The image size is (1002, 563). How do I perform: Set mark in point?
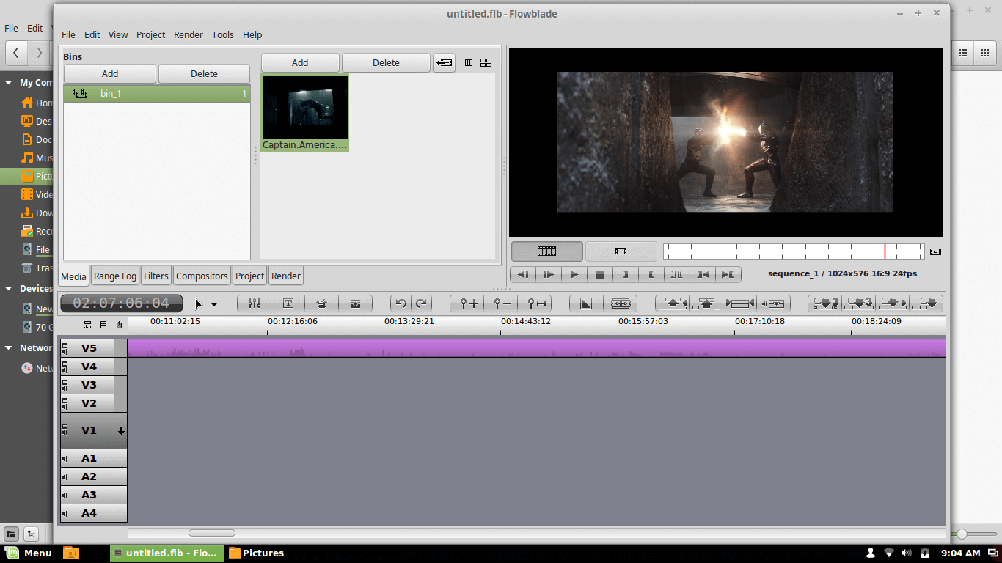pos(626,274)
